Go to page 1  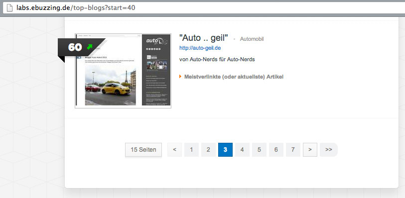pyautogui.click(x=191, y=150)
